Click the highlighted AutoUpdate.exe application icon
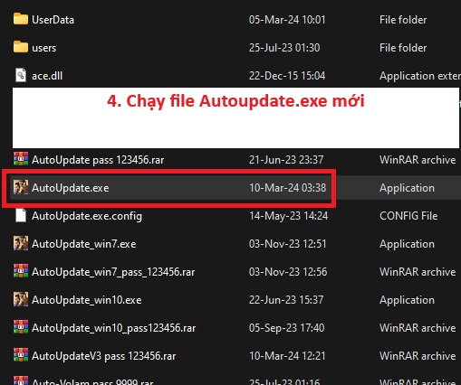Screen dimensions: 461x385 pos(21,187)
